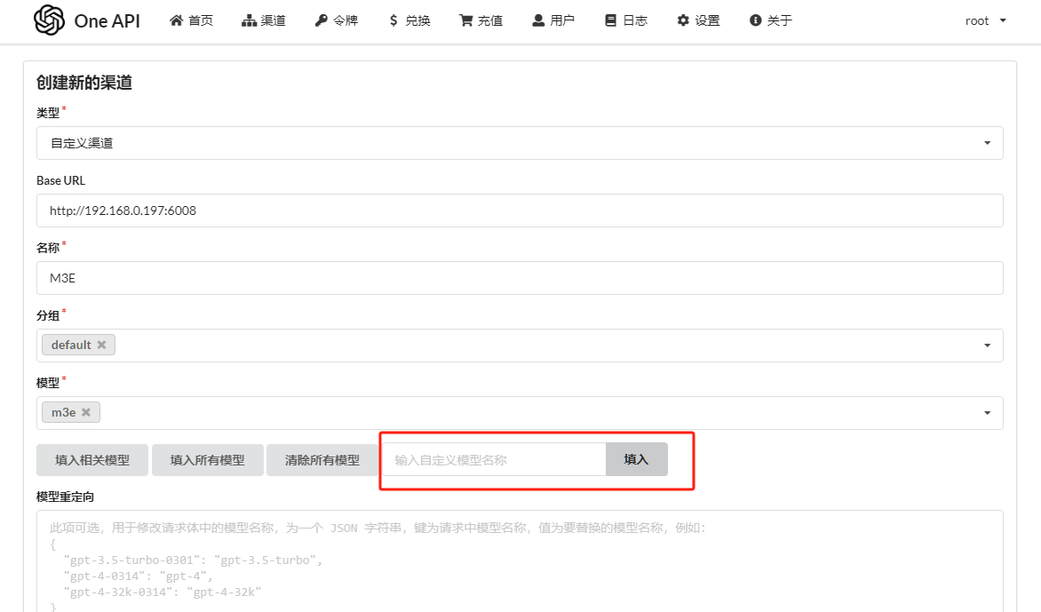Open the root account menu
This screenshot has width=1041, height=612.
[x=984, y=20]
